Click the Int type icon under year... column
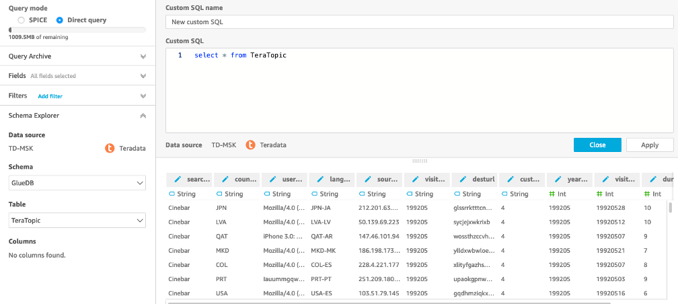678x304 pixels. [553, 194]
